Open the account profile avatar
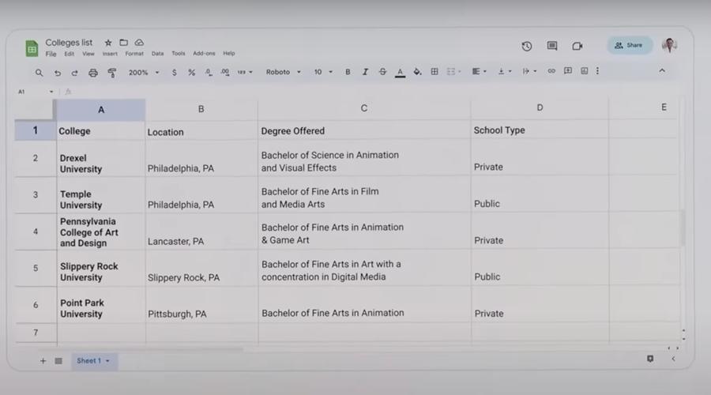This screenshot has width=711, height=395. pyautogui.click(x=669, y=45)
